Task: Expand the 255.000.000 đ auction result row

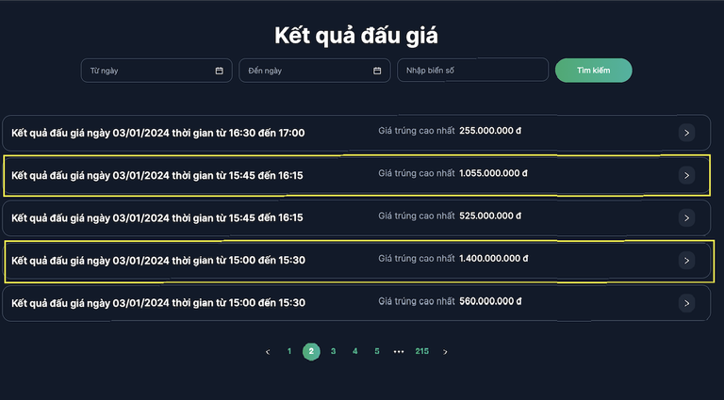Action: (x=686, y=133)
